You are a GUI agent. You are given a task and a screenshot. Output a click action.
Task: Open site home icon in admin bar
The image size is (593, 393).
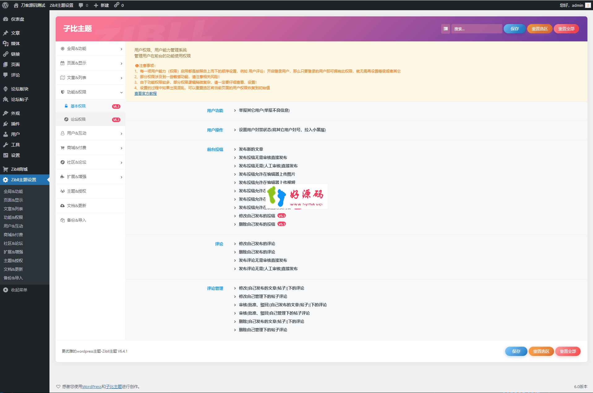click(16, 5)
